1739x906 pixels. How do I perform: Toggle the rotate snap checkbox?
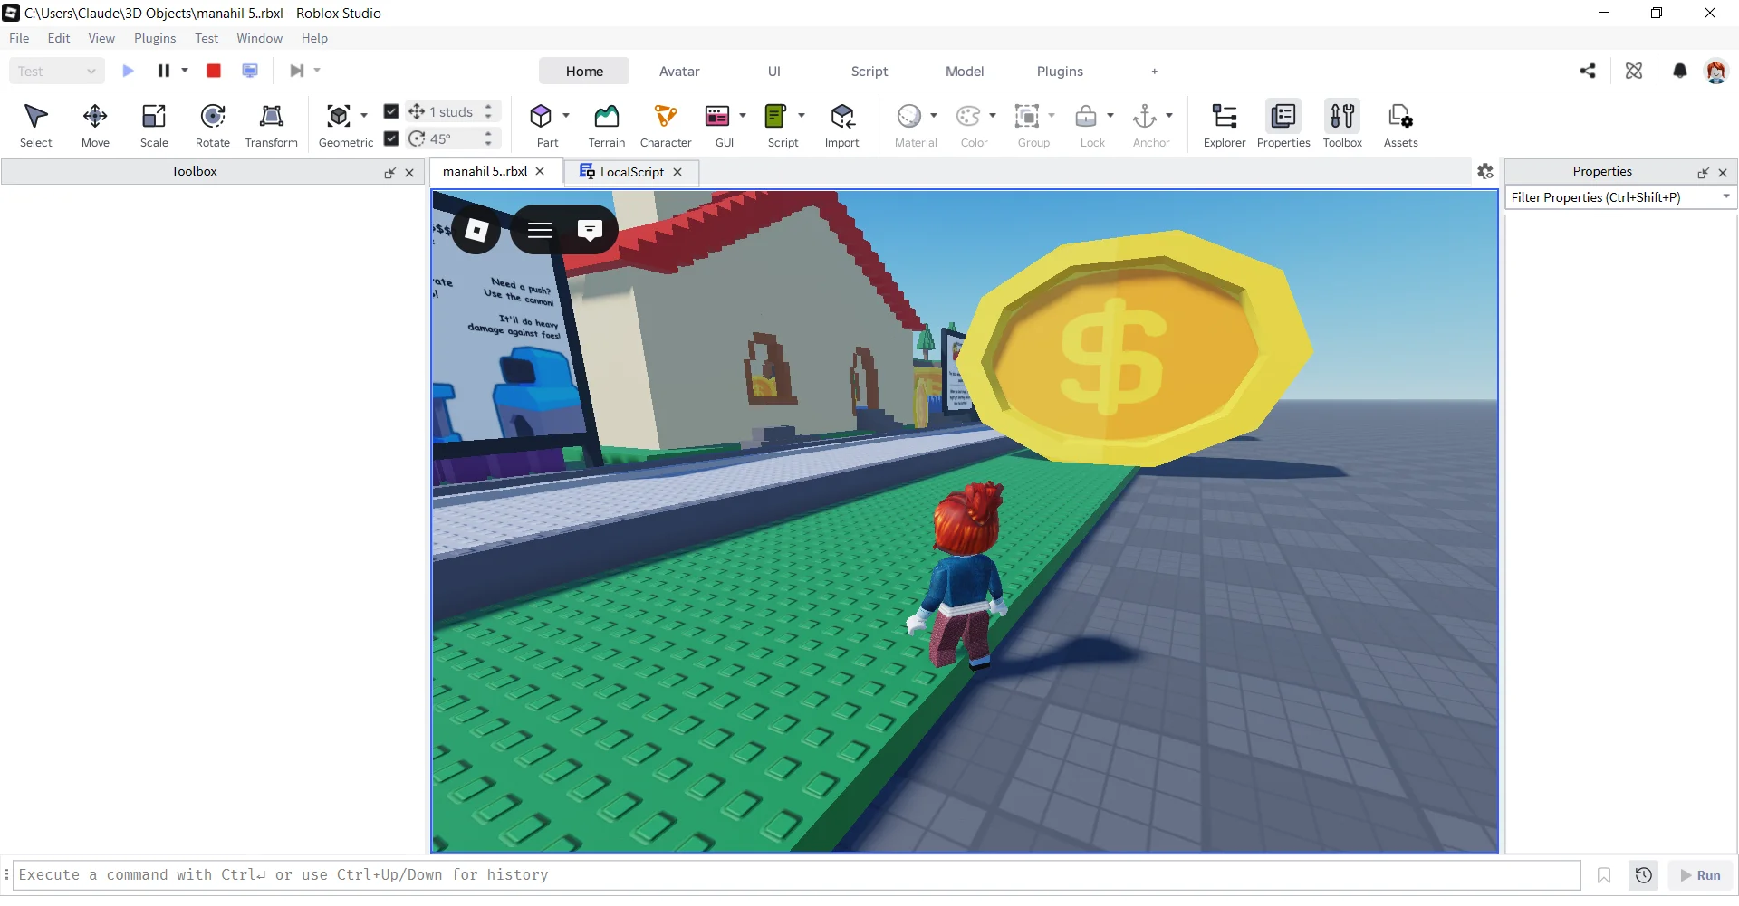(391, 138)
